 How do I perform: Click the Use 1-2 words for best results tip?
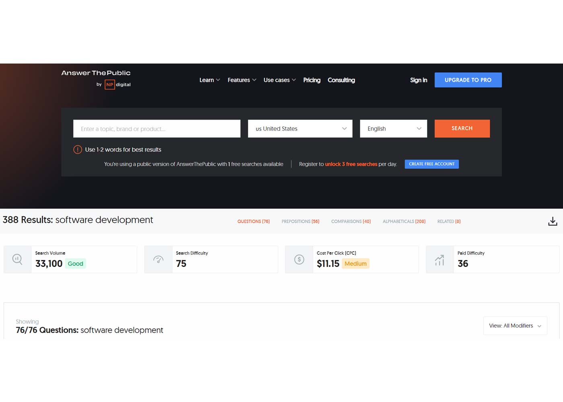click(x=123, y=150)
